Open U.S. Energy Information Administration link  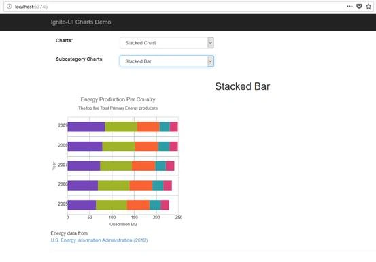99,240
